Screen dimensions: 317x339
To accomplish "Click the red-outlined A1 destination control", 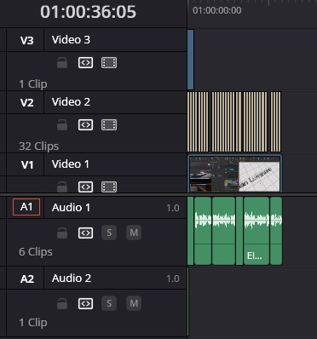I will point(26,207).
